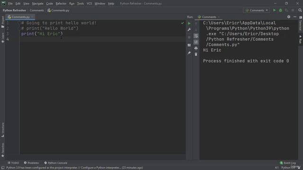The image size is (303, 170).
Task: Clear all console output trash icon
Action: pyautogui.click(x=196, y=54)
